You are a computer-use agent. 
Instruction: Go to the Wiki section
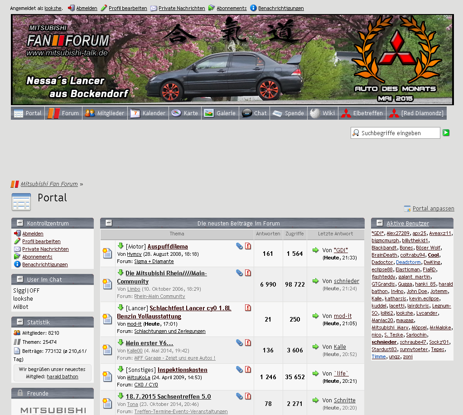point(323,113)
